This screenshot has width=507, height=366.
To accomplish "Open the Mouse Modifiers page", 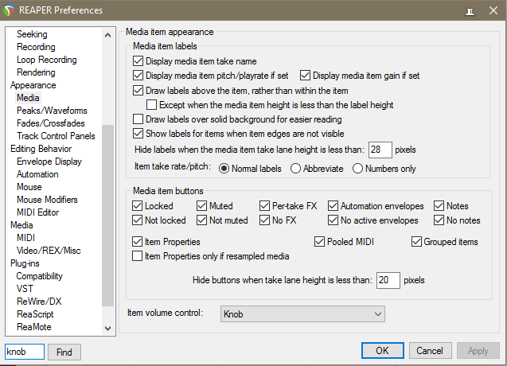I will click(x=47, y=200).
